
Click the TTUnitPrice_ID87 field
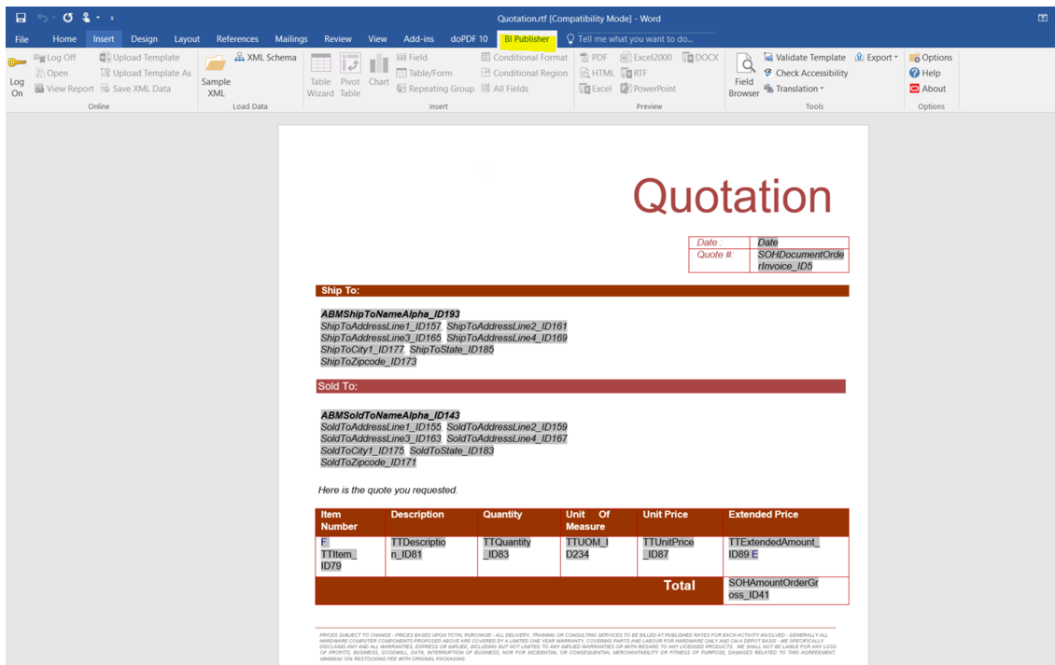coord(668,548)
